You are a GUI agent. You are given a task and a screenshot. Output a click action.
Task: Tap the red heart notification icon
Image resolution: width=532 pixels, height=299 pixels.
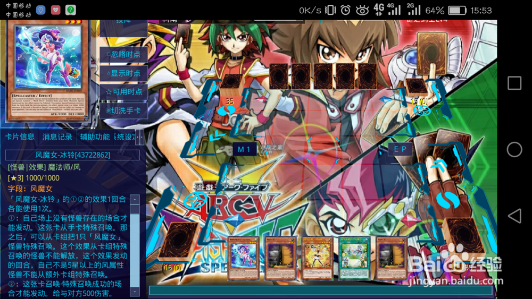pos(56,10)
